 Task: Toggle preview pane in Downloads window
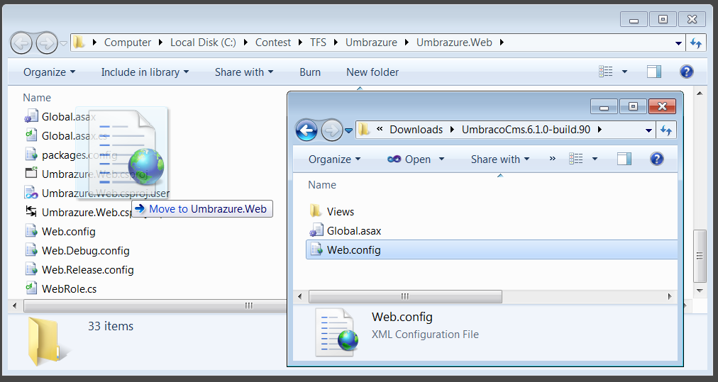tap(624, 159)
